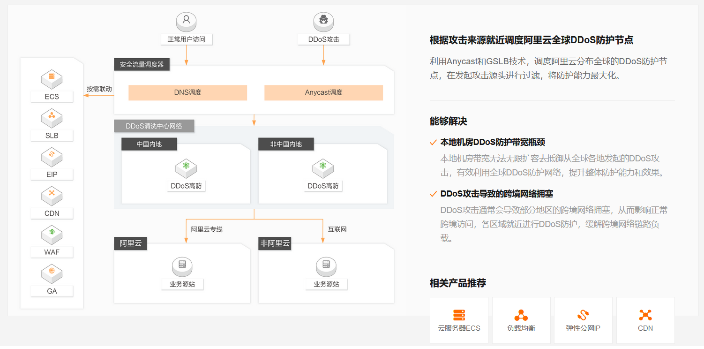The height and width of the screenshot is (349, 704).
Task: Click the SLB label in sidebar
Action: 52,136
